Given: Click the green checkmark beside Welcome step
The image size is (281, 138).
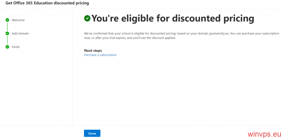Looking at the screenshot, I should tap(7, 20).
